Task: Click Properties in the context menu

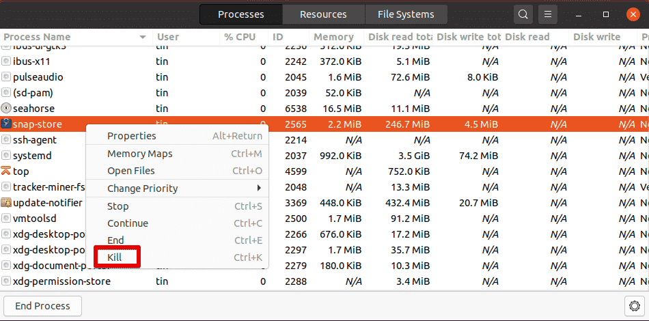Action: pos(131,136)
